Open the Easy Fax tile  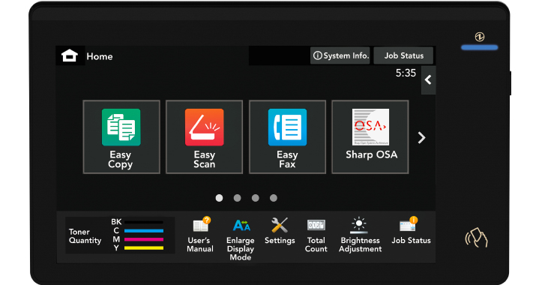pos(287,136)
